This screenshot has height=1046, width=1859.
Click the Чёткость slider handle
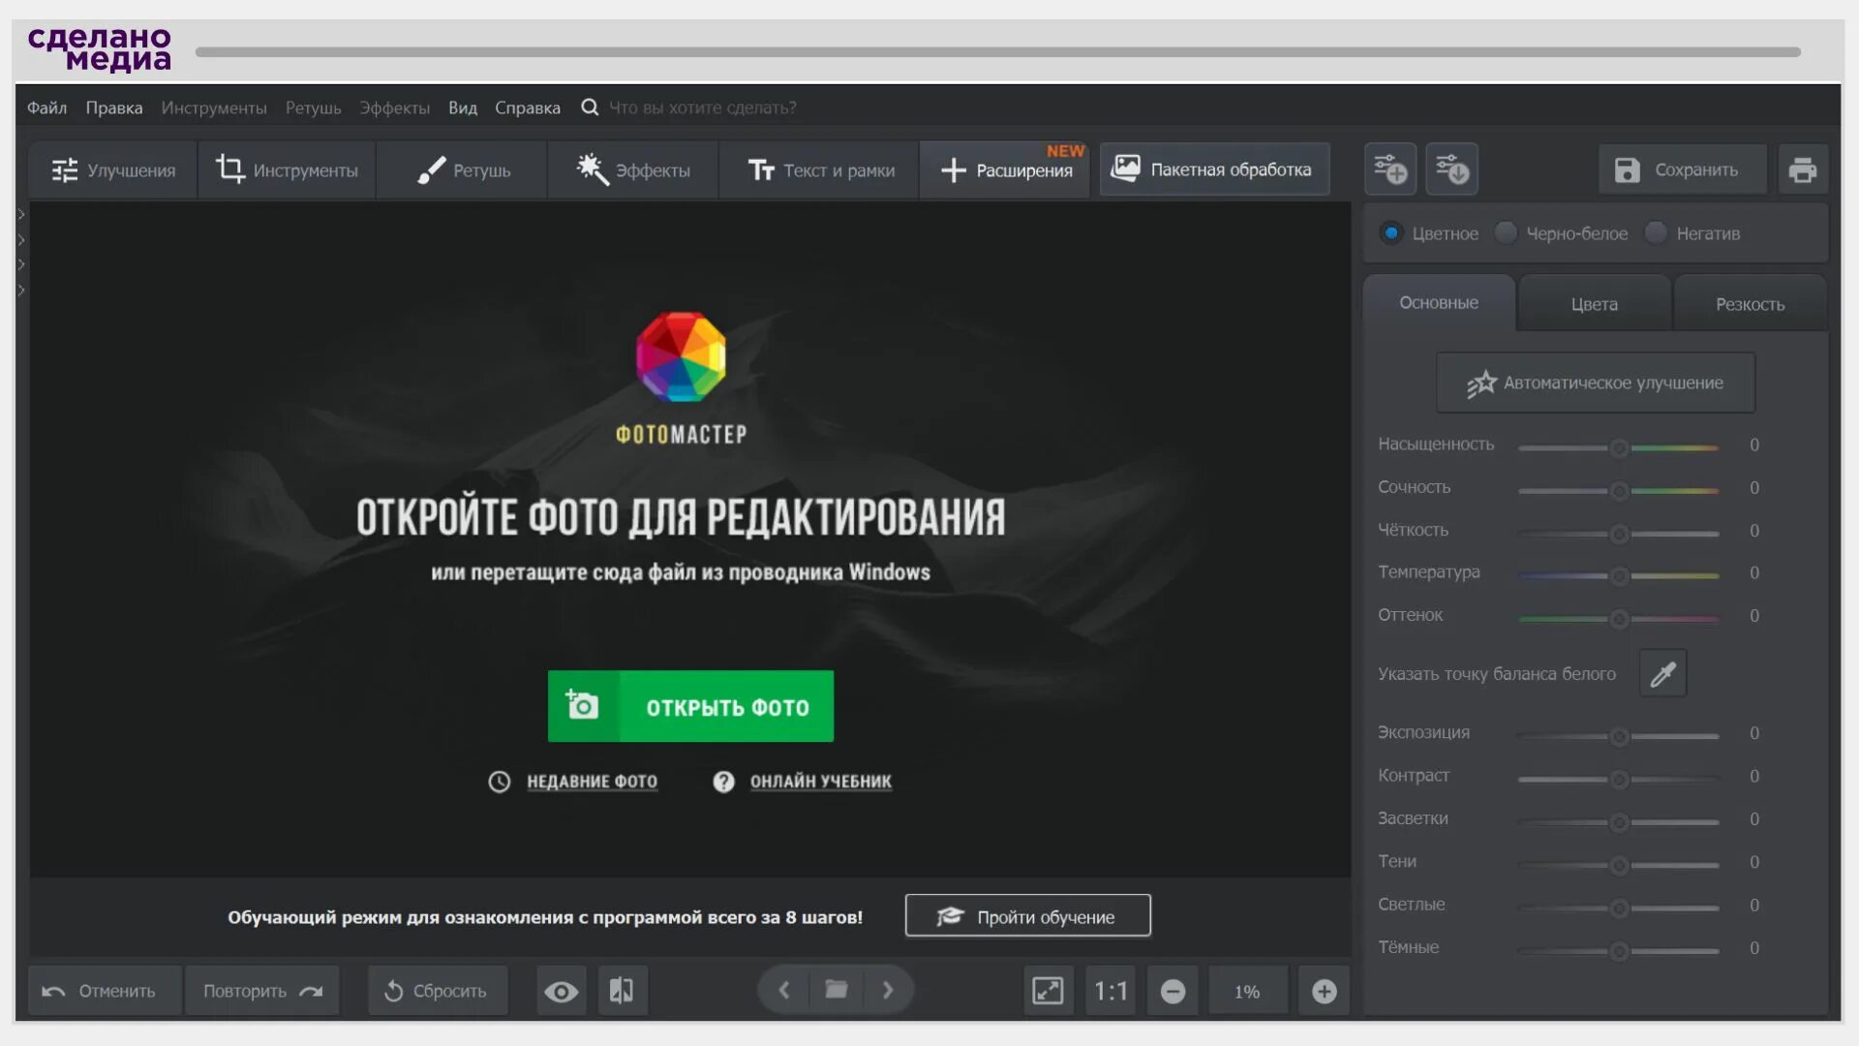pos(1619,534)
